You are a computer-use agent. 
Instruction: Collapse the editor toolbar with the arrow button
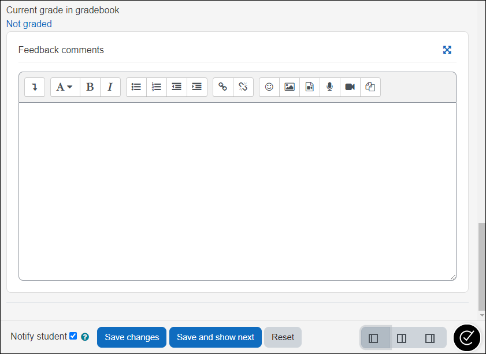coord(34,87)
